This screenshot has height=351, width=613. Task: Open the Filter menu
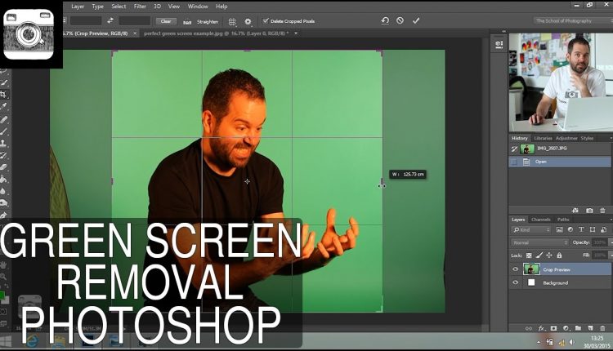[x=140, y=7]
